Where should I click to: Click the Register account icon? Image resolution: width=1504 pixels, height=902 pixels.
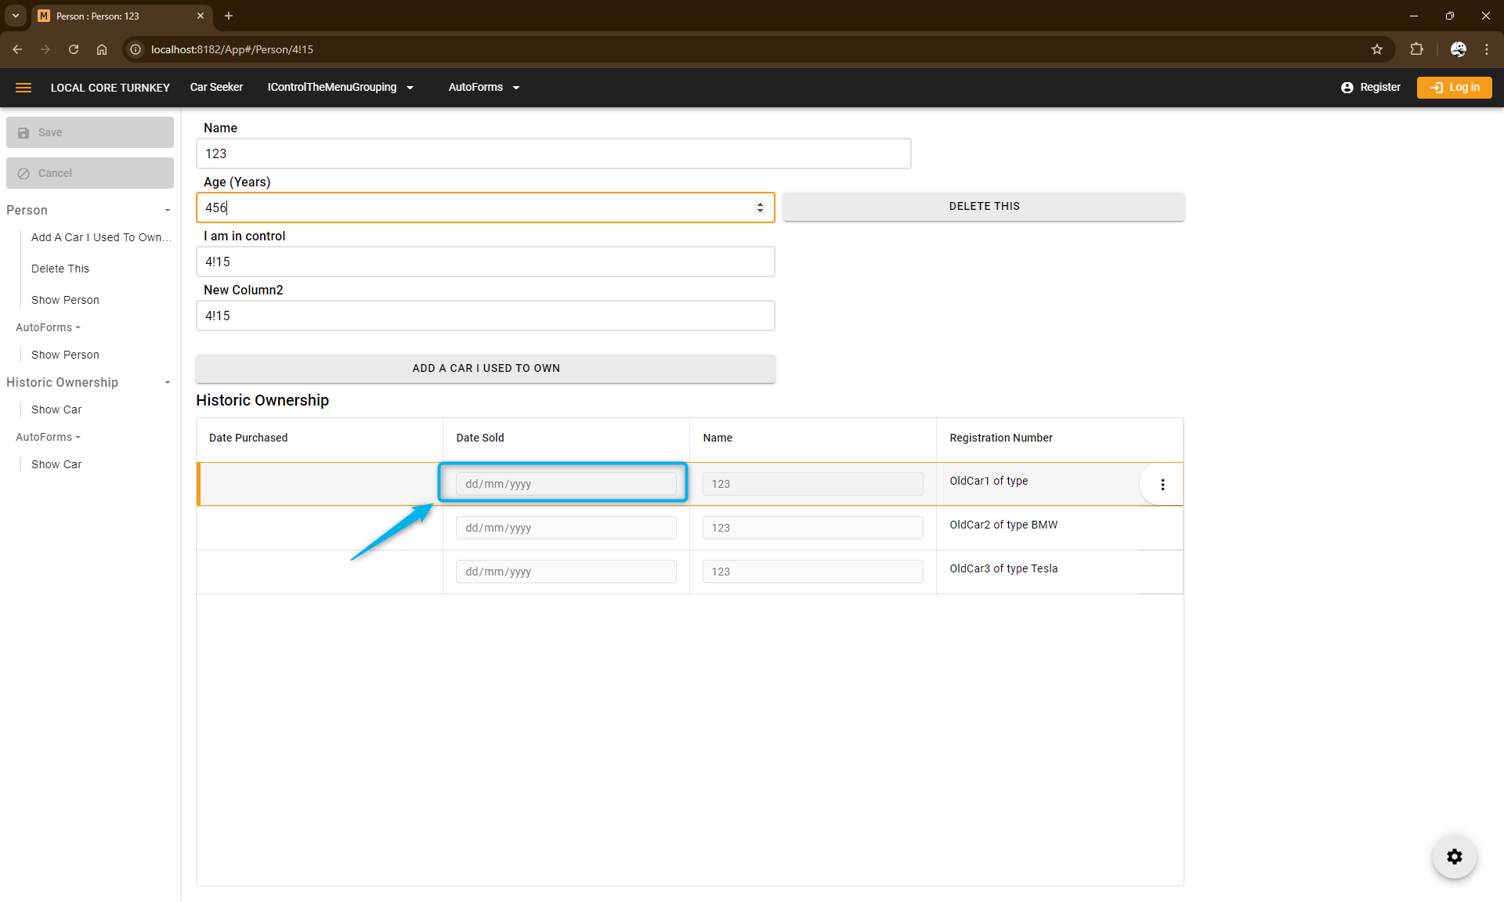[x=1347, y=88]
